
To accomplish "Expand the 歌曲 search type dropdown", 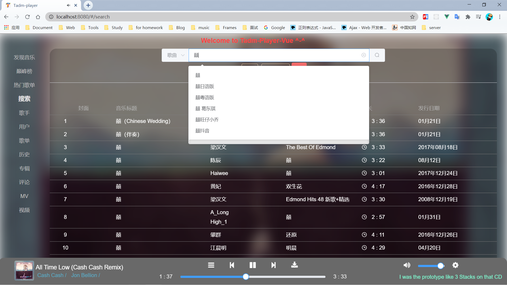I will point(175,55).
